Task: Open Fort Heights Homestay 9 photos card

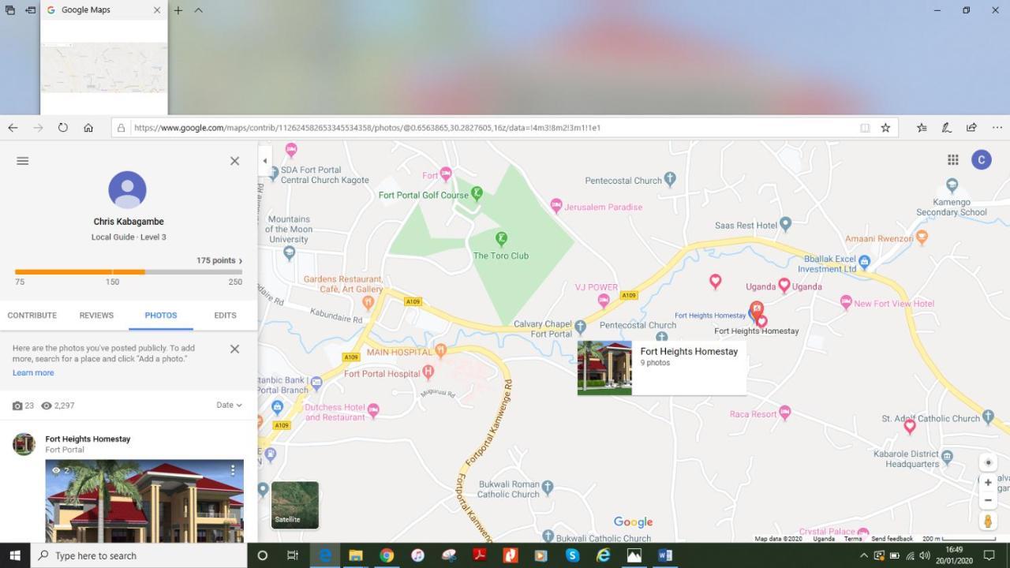Action: click(661, 368)
